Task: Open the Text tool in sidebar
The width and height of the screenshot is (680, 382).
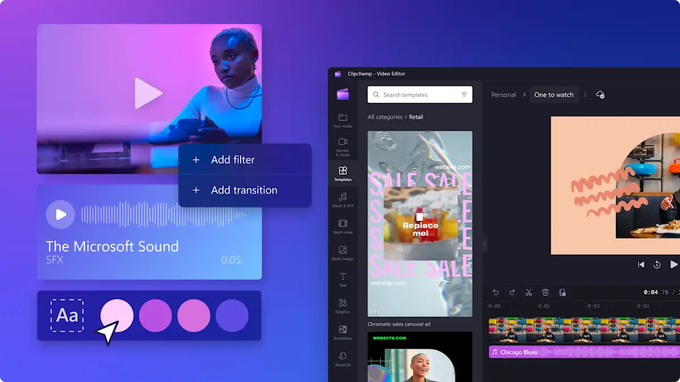Action: point(342,279)
